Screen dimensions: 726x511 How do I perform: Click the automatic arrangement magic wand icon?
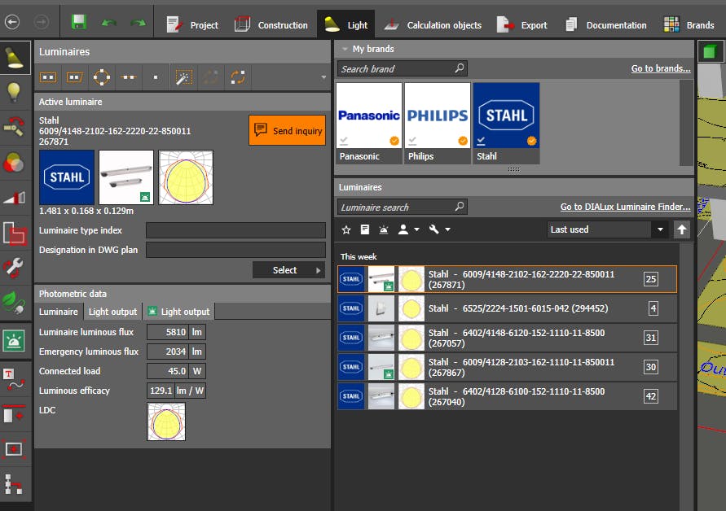pyautogui.click(x=184, y=77)
